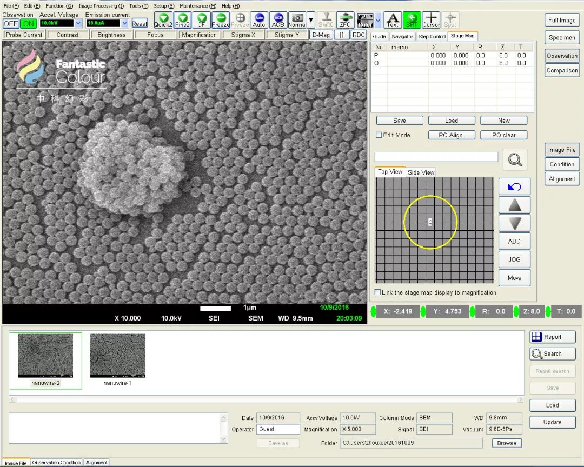Viewport: 584px width, 467px height.
Task: Click the ZFC toolbar icon
Action: click(345, 21)
